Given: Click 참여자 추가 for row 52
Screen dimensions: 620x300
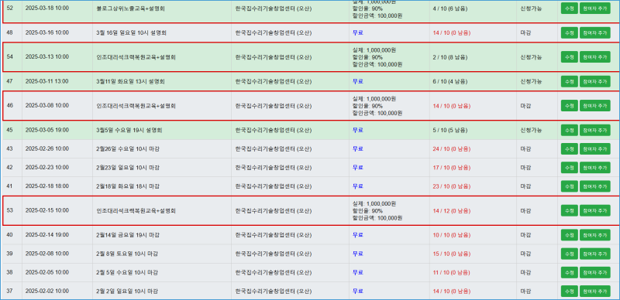Looking at the screenshot, I should pos(595,9).
